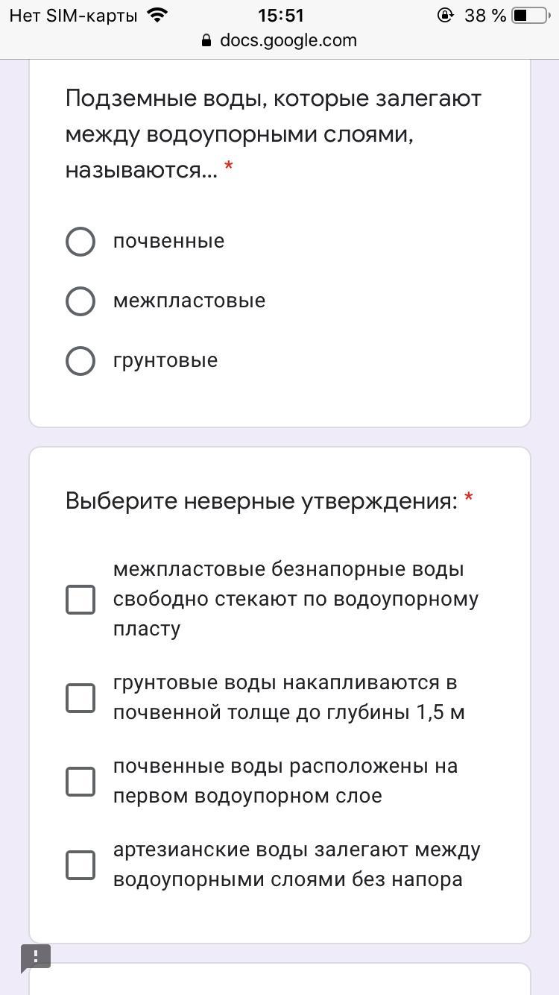Image resolution: width=559 pixels, height=995 pixels.
Task: Select the 'почвенные' radio button
Action: 80,242
